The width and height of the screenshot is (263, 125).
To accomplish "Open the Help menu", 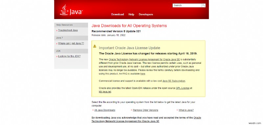I will (x=131, y=14).
